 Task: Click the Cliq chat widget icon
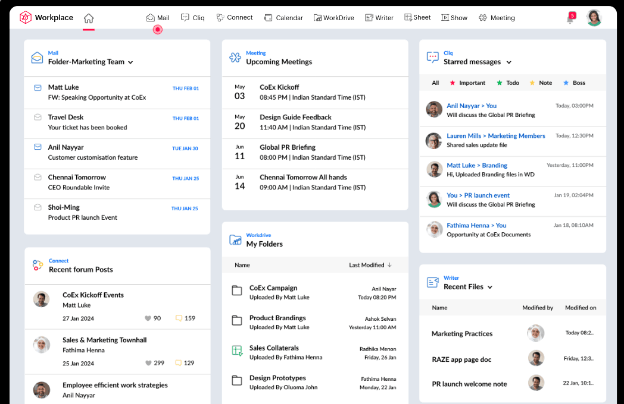[x=433, y=58]
